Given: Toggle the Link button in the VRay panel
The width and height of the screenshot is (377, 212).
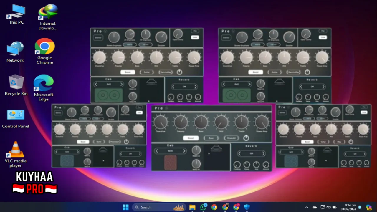Looking at the screenshot, I should pos(364,112).
